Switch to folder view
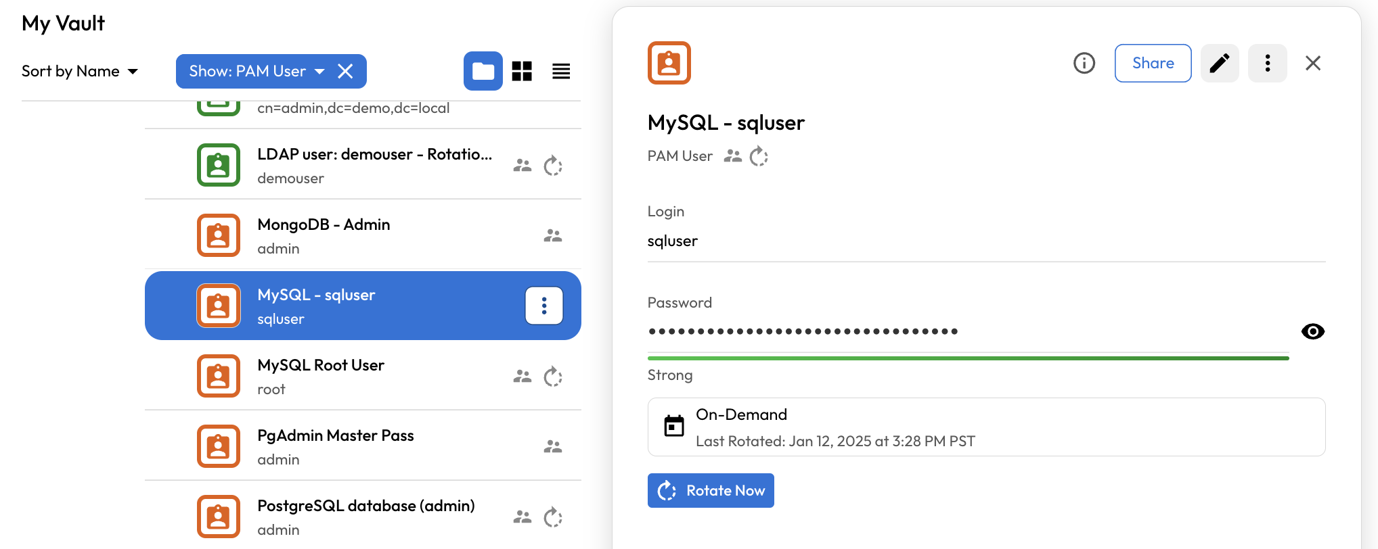Viewport: 1378px width, 549px height. coord(483,71)
